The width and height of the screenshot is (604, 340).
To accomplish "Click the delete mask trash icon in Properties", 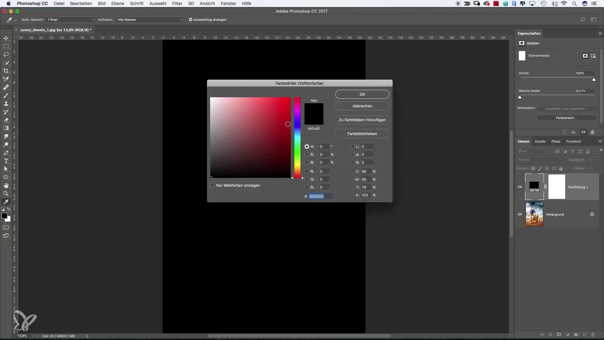I will click(x=593, y=132).
